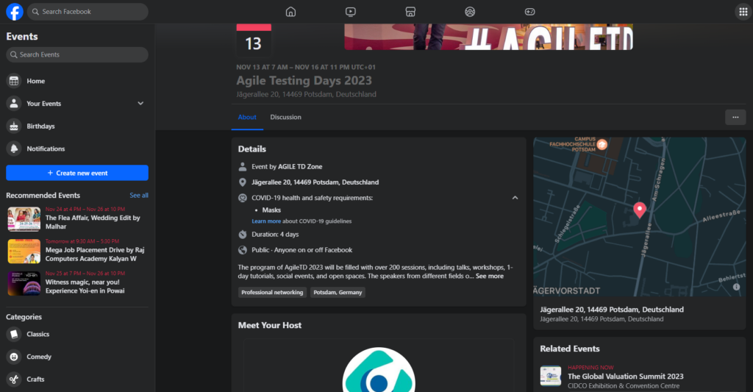Viewport: 753px width, 392px height.
Task: Open the Groups icon in top bar
Action: tap(470, 12)
